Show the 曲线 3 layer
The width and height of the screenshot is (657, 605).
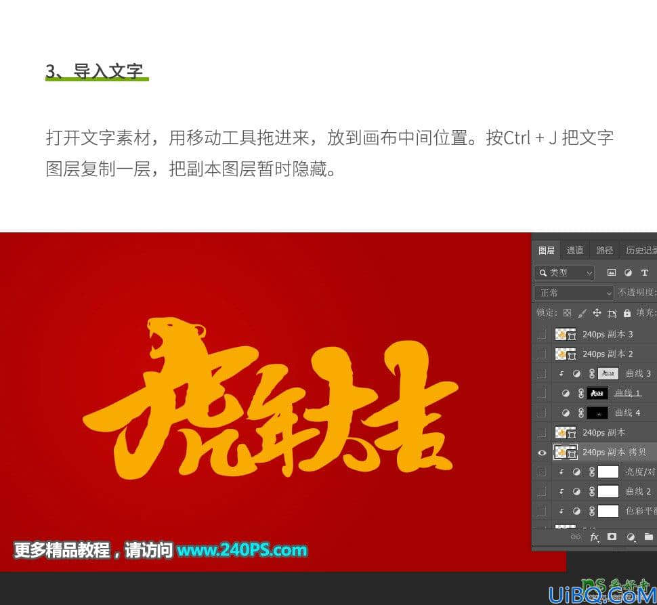(x=541, y=373)
